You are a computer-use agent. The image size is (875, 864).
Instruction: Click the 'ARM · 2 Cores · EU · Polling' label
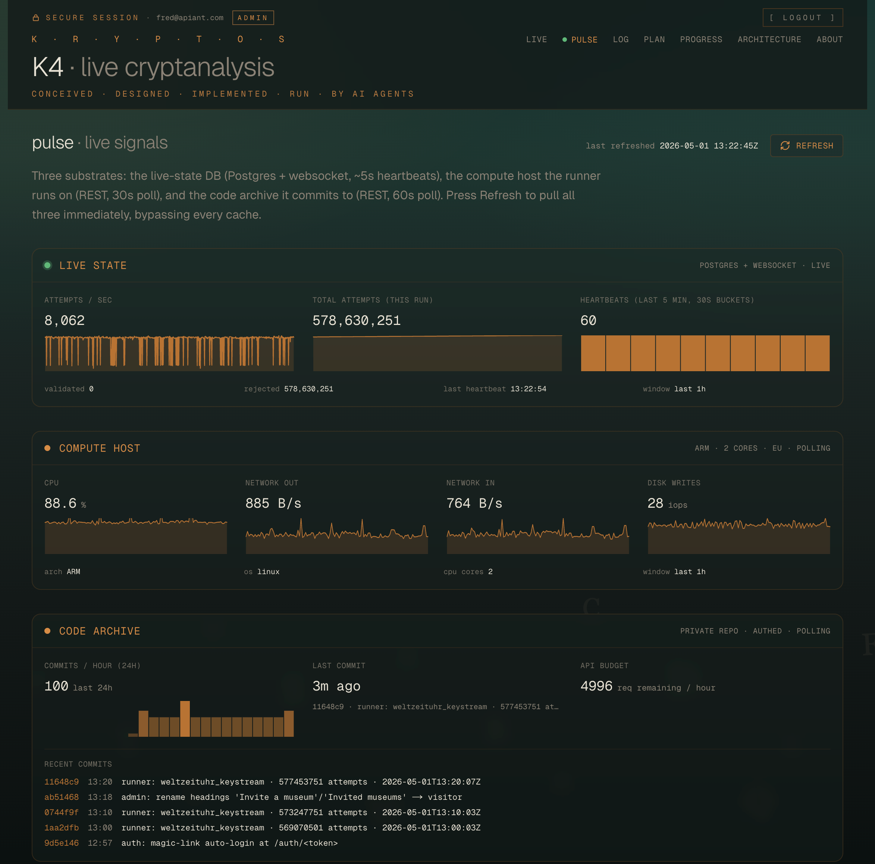coord(762,448)
